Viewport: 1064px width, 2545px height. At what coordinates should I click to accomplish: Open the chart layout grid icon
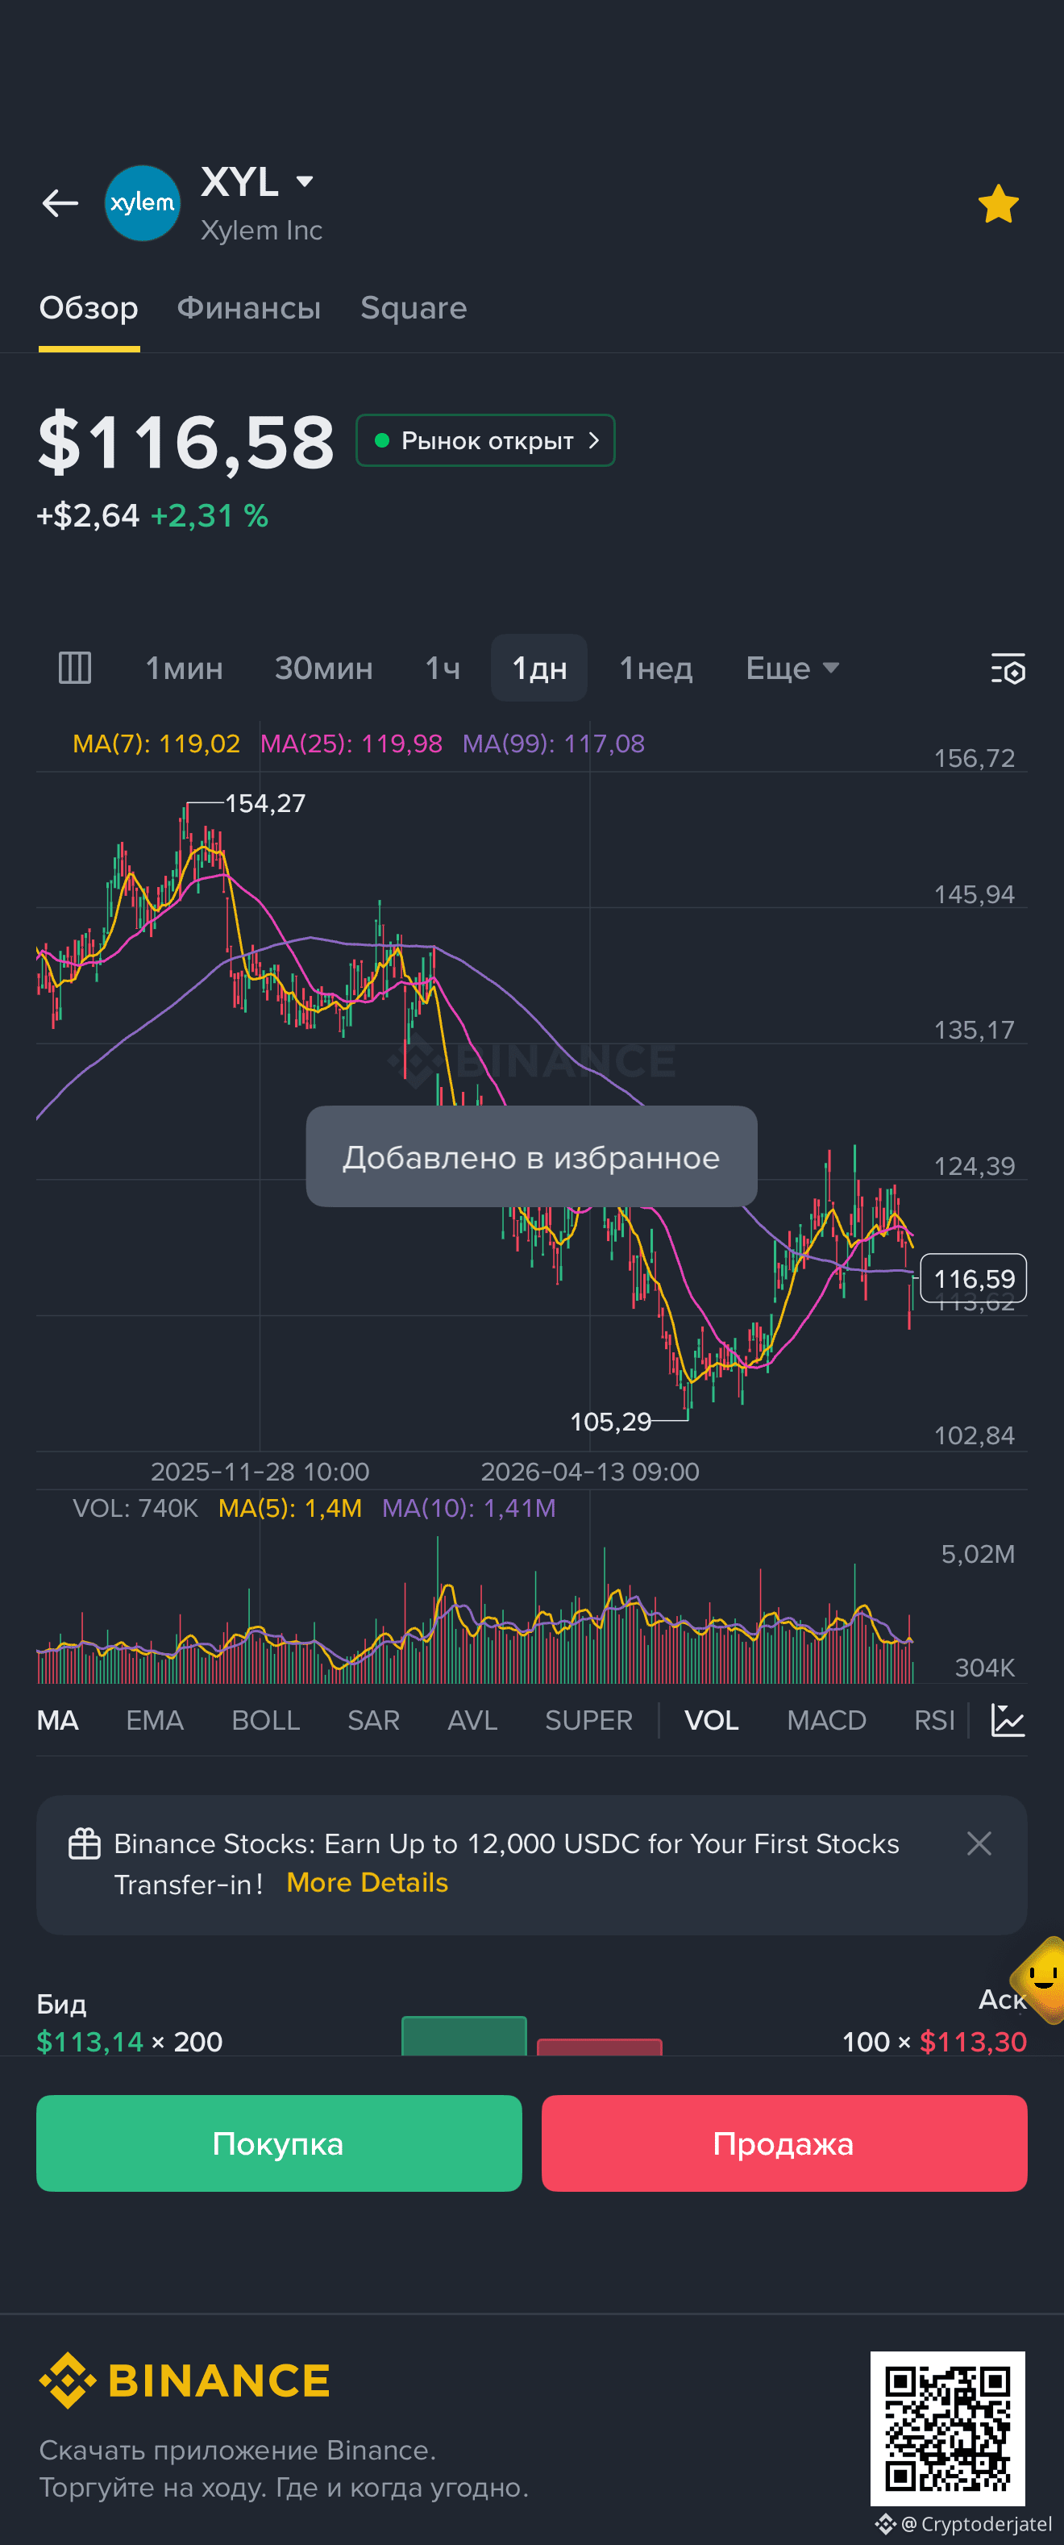(75, 668)
